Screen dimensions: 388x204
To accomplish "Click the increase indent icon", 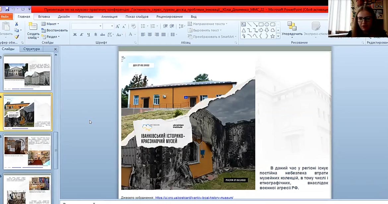I will pos(172,26).
